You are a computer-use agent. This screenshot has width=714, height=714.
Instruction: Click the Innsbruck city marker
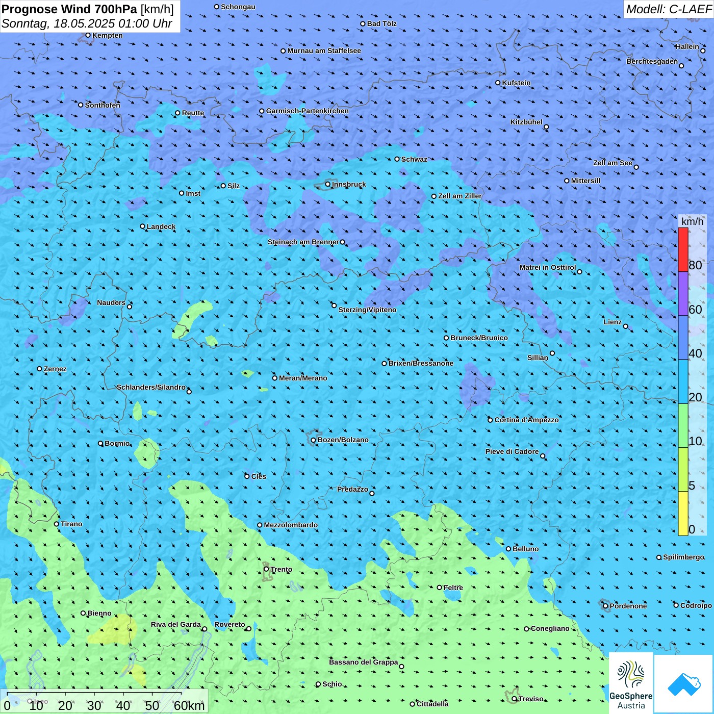[x=328, y=184]
